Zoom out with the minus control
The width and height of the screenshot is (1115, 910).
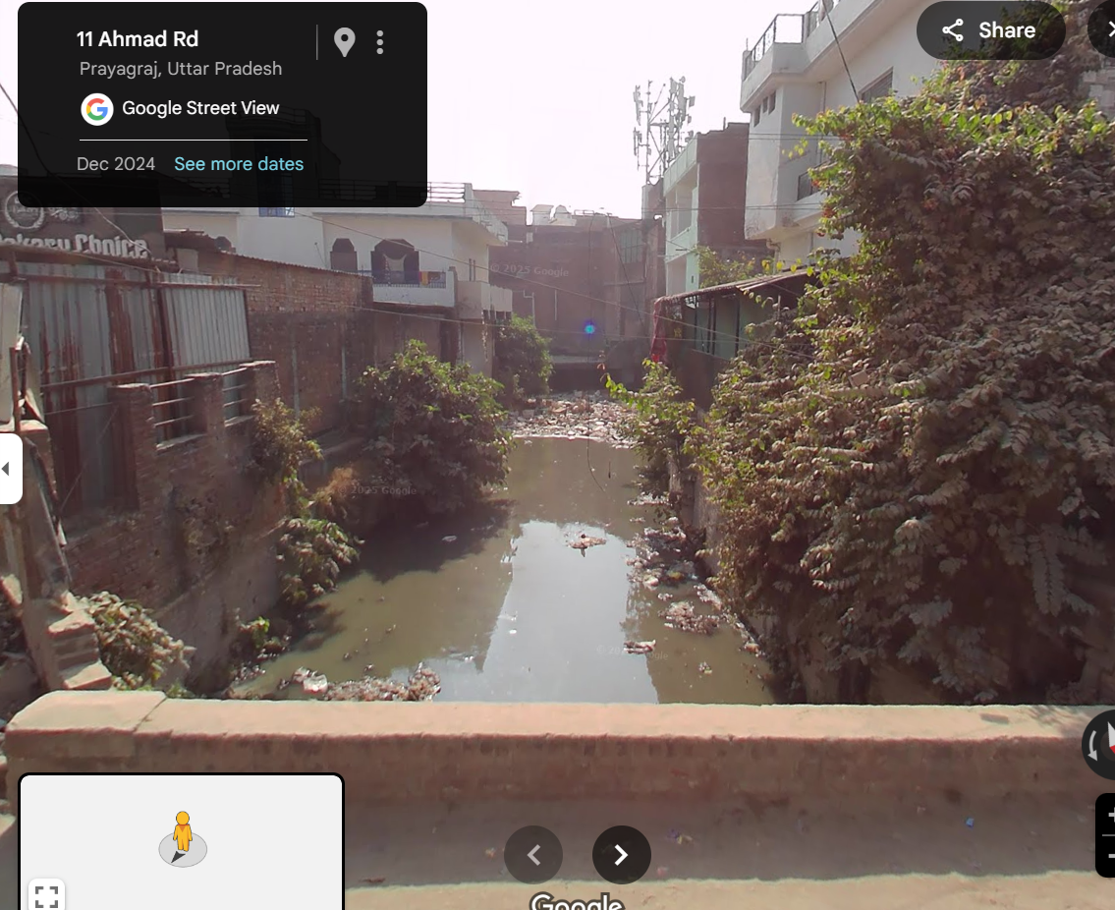(1108, 856)
